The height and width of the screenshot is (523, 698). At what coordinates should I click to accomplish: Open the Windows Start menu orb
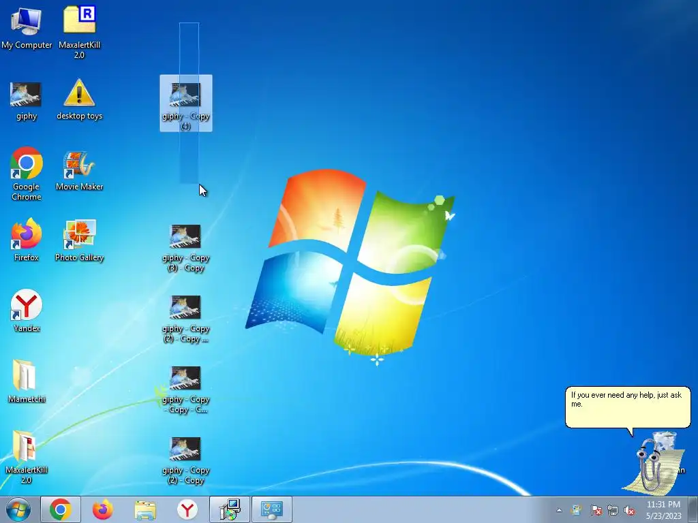point(18,509)
